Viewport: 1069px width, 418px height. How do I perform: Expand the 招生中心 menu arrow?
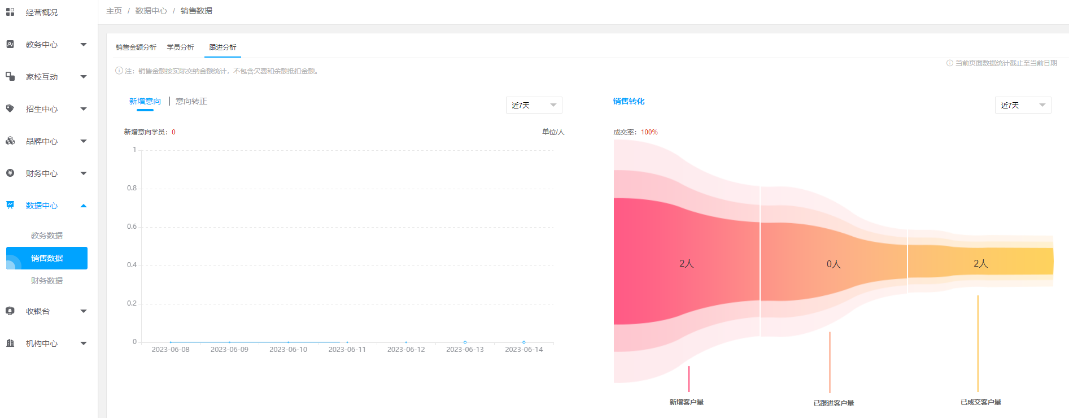click(84, 109)
